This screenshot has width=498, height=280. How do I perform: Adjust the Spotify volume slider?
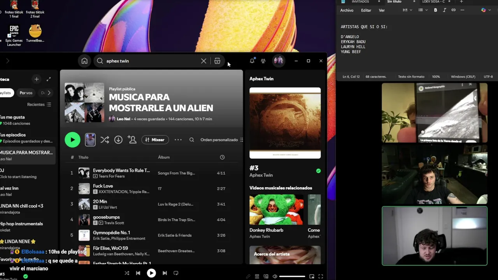(x=292, y=276)
